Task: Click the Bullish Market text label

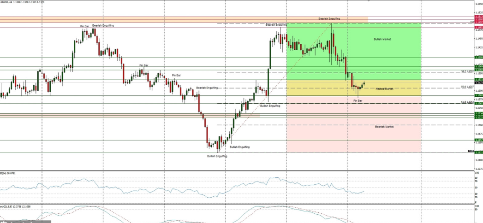Action: (x=382, y=40)
